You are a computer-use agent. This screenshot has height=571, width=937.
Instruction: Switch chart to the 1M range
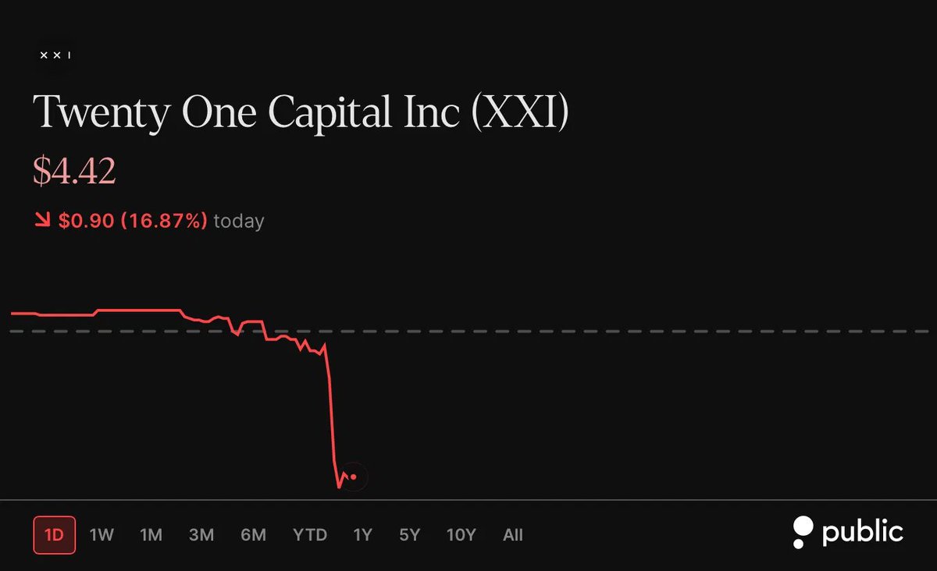(151, 535)
